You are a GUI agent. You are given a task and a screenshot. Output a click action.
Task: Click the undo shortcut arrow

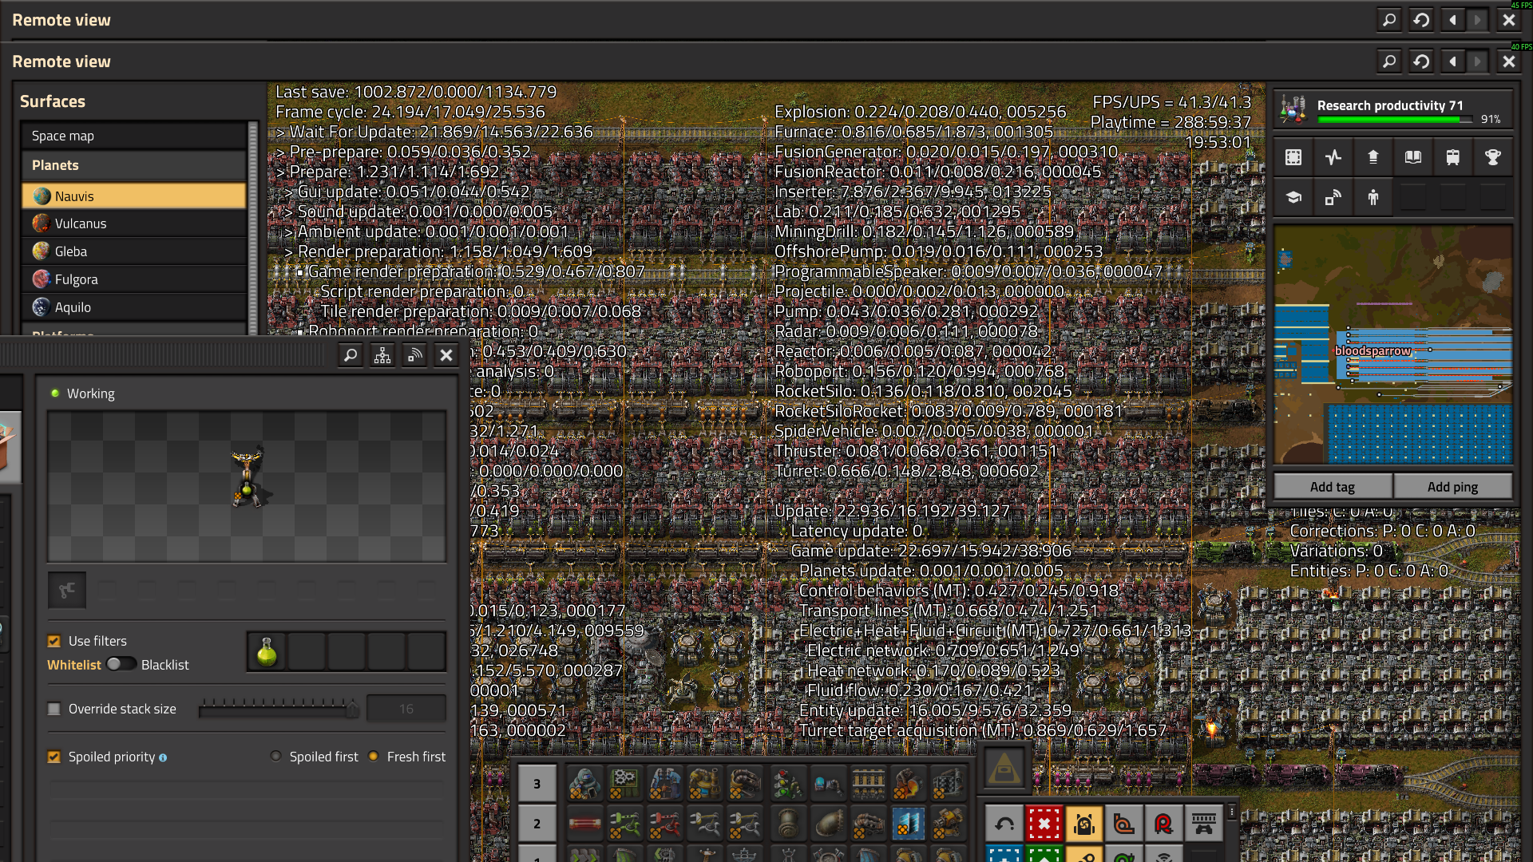[x=1004, y=824]
